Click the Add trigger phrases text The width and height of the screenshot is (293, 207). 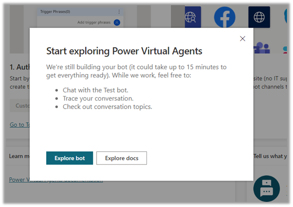pyautogui.click(x=94, y=22)
